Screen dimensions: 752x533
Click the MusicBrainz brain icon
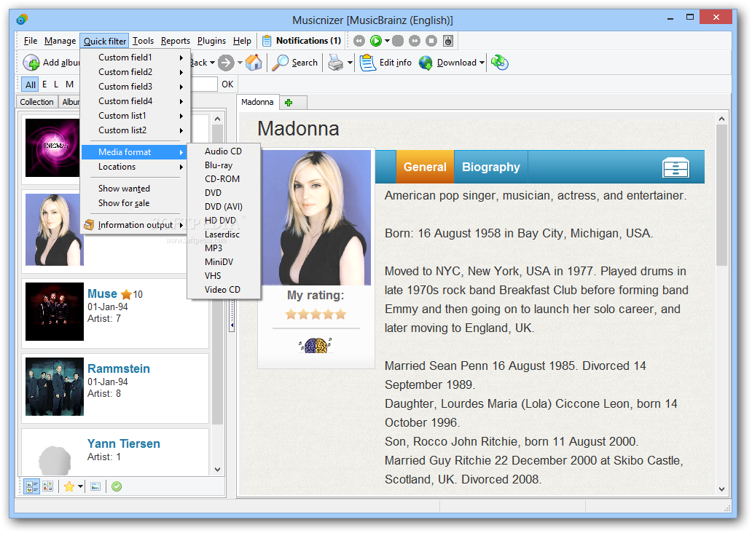pos(316,344)
